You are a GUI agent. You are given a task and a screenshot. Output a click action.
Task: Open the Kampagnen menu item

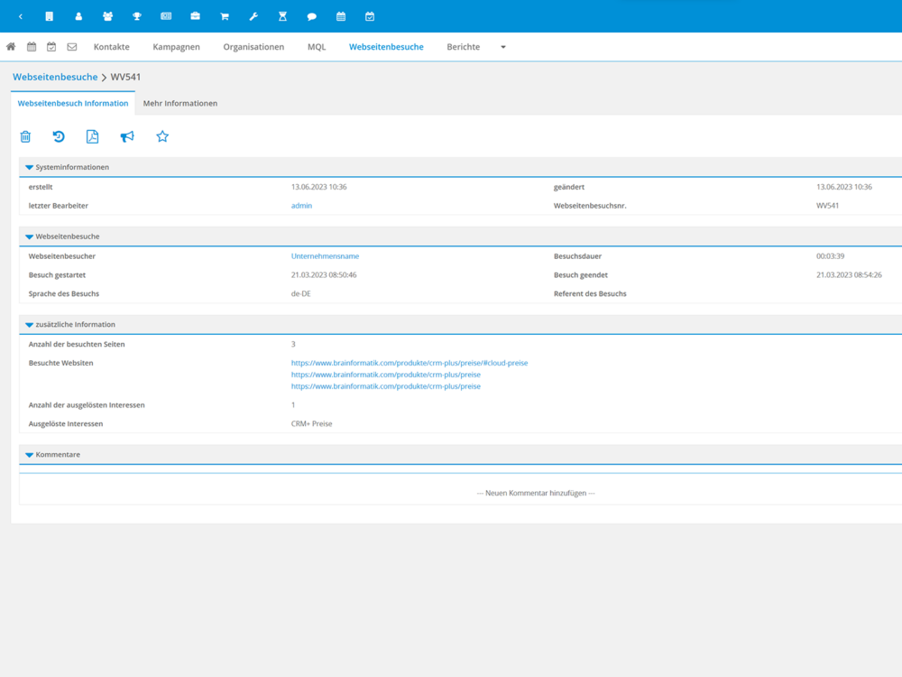tap(176, 47)
